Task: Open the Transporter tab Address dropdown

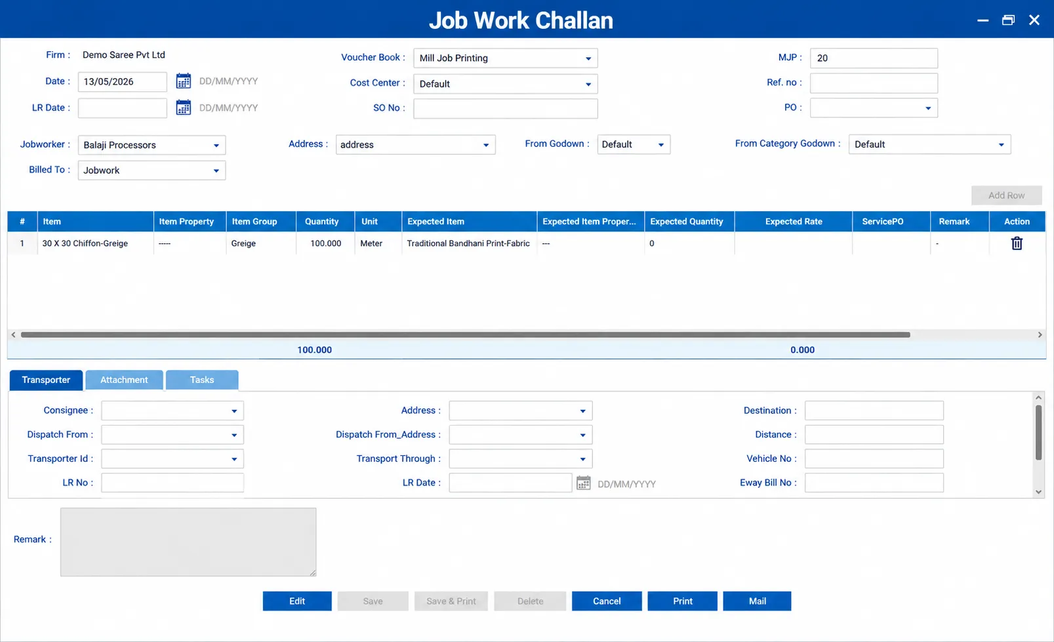Action: coord(521,411)
